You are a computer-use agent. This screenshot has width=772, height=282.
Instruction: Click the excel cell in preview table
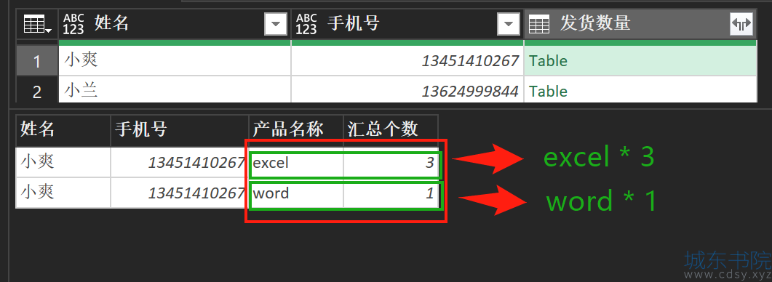[296, 162]
